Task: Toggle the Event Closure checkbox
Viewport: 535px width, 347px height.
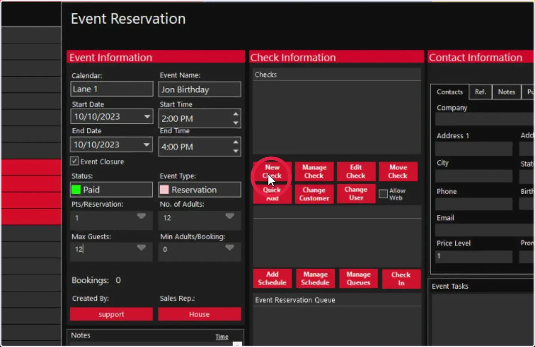Action: 75,161
